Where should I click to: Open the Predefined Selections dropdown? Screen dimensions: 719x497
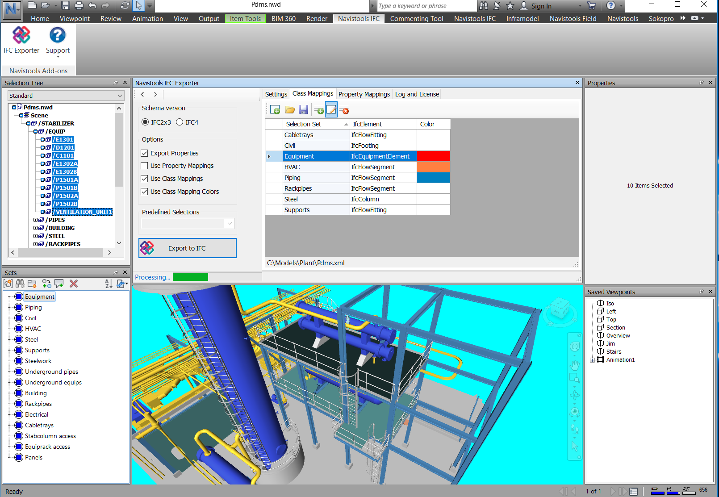(188, 223)
